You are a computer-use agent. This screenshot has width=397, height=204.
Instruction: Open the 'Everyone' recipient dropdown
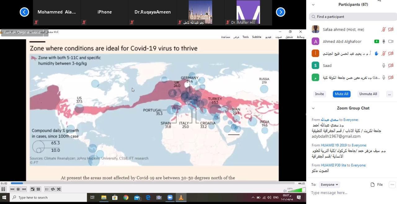[329, 184]
